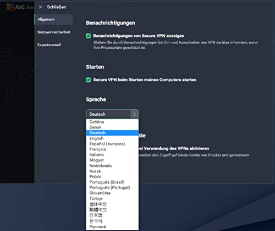This screenshot has width=275, height=231.
Task: Select 简体中文 language option
Action: [x=112, y=204]
